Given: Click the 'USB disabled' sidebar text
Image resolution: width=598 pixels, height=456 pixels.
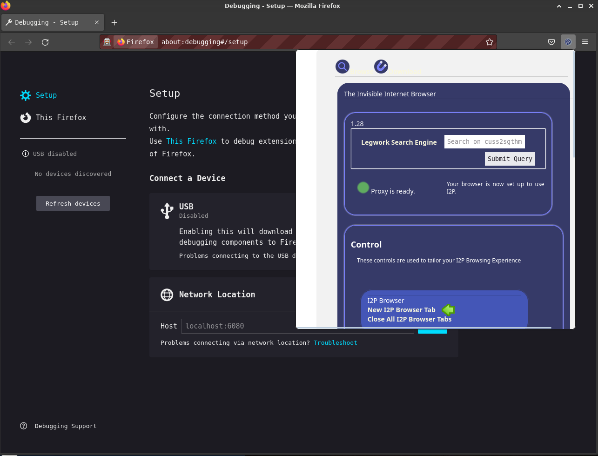Looking at the screenshot, I should click(x=55, y=154).
